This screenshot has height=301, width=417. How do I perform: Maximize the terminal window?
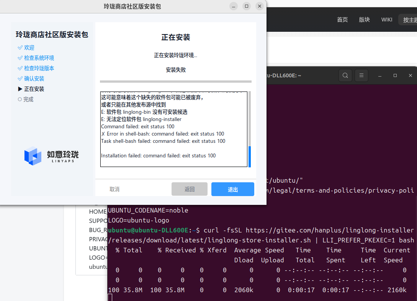point(395,75)
